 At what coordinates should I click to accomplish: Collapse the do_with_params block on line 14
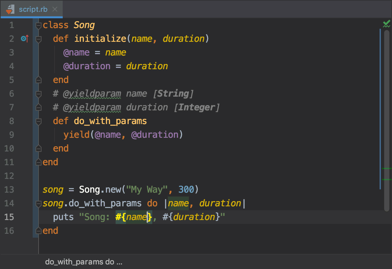(38, 203)
